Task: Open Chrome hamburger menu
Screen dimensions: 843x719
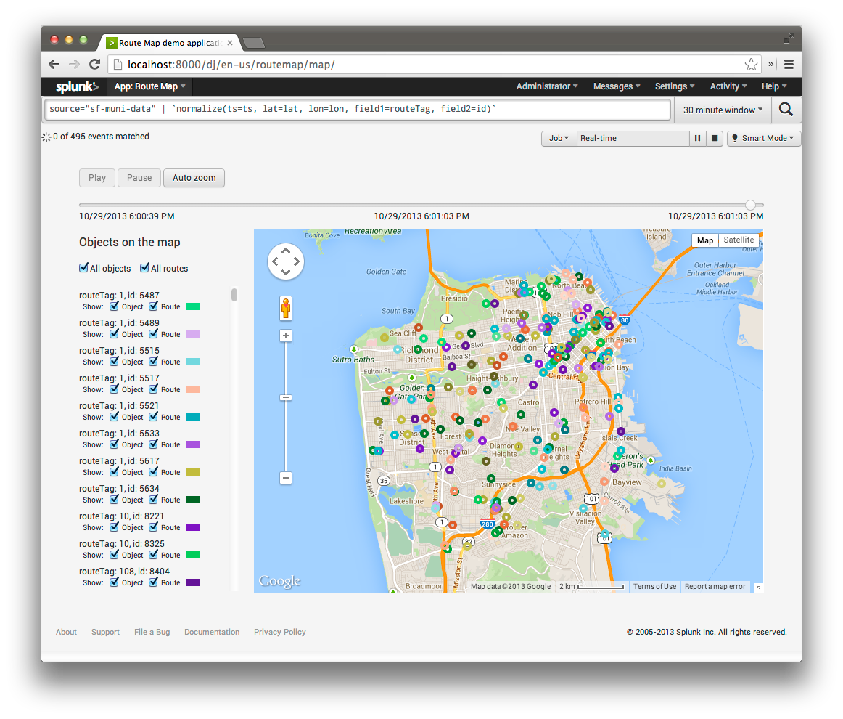Action: pos(789,65)
